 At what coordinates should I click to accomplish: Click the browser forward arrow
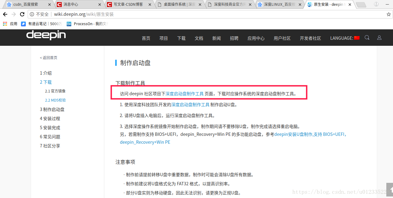[x=14, y=14]
